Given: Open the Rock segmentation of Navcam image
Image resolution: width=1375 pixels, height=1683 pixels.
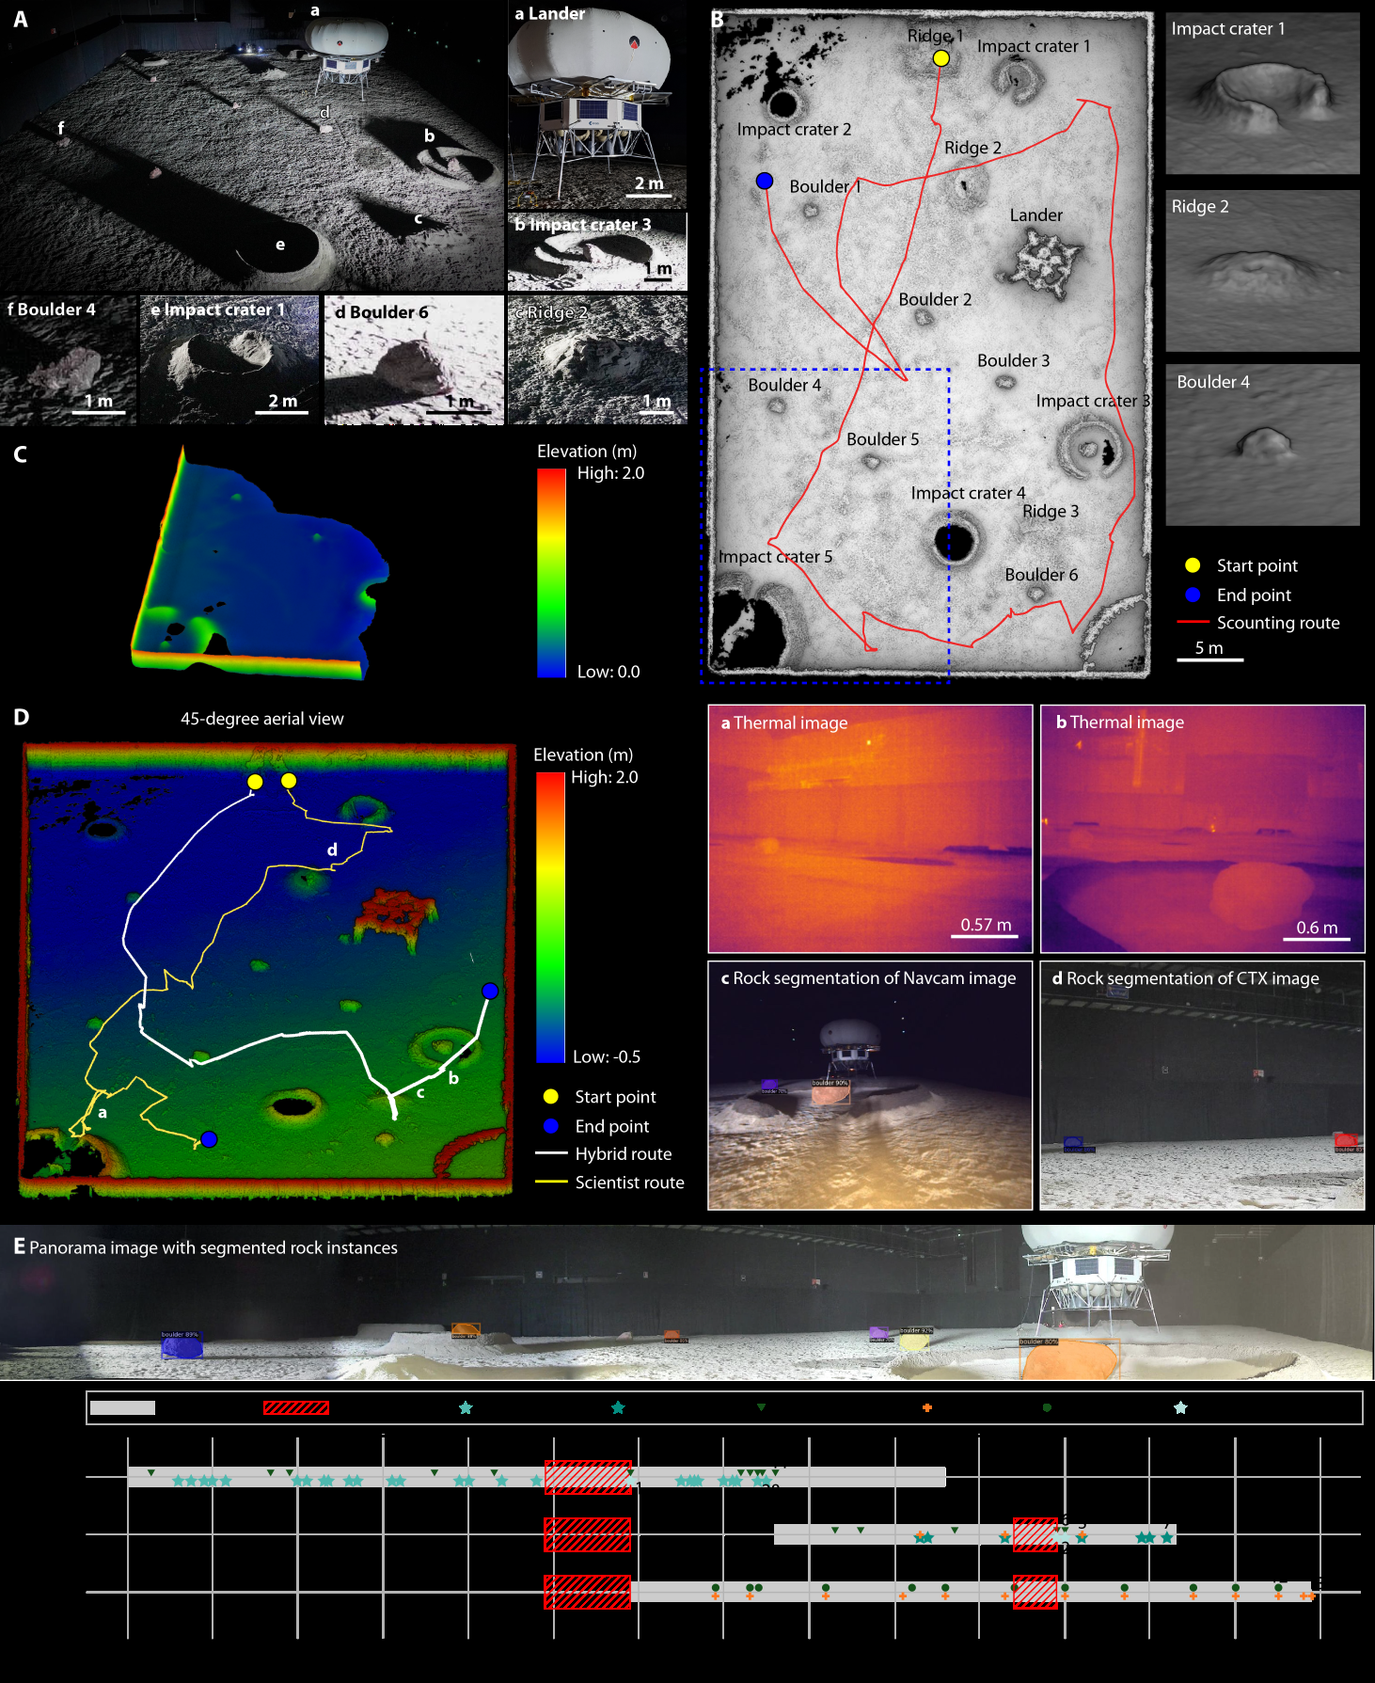Looking at the screenshot, I should tap(871, 1085).
